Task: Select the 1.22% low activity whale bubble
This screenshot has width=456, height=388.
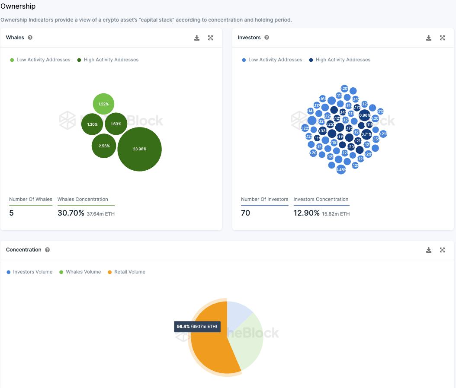Action: [x=103, y=104]
